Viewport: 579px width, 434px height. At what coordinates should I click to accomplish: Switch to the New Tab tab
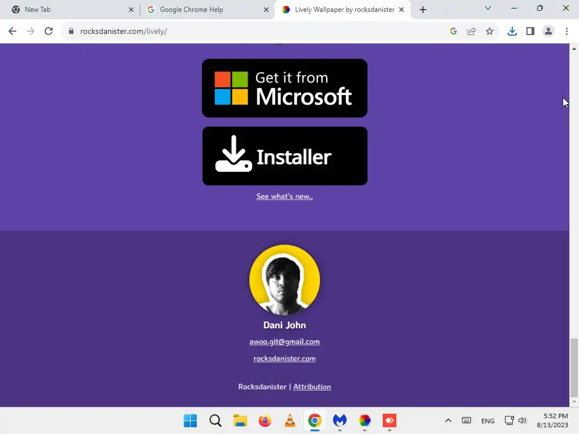70,10
